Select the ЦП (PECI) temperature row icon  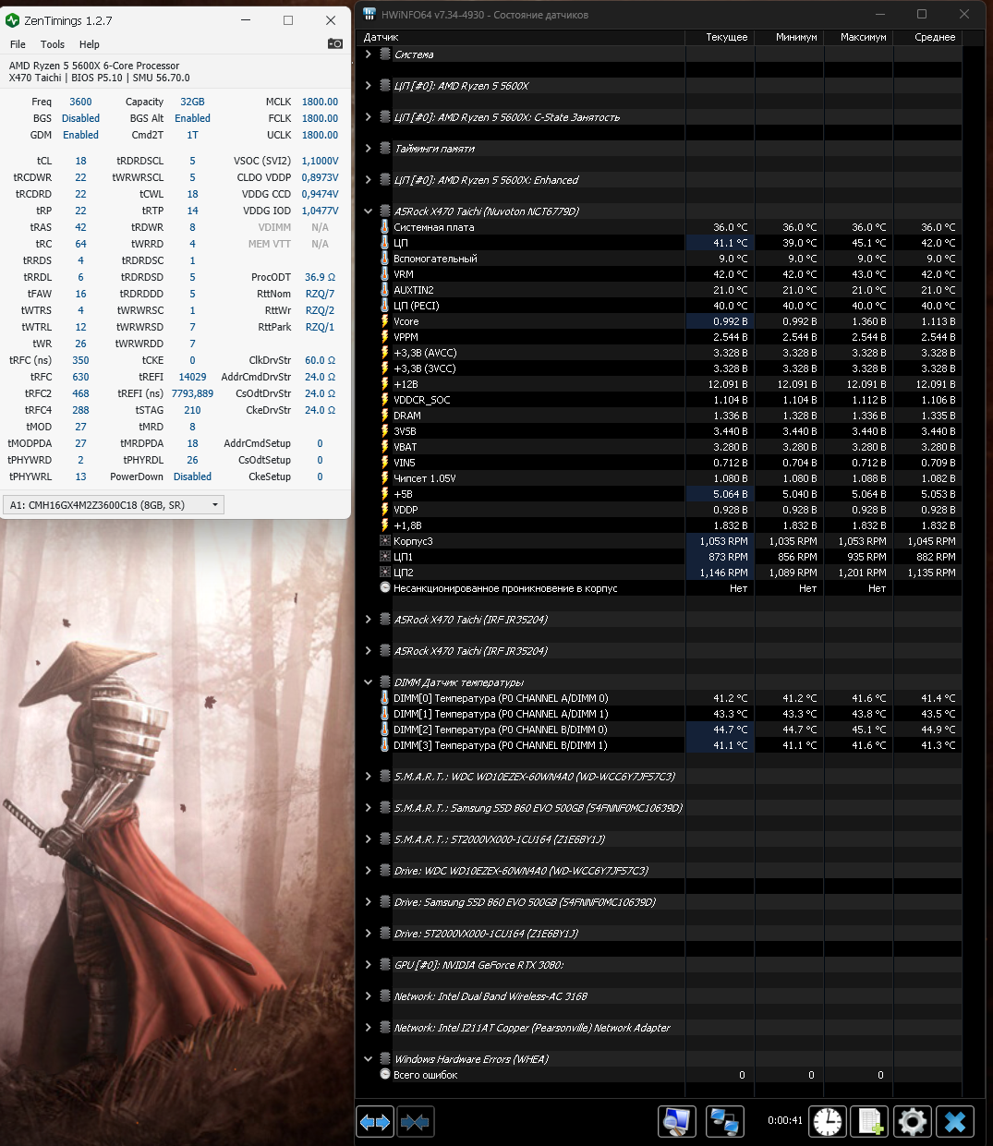(385, 306)
